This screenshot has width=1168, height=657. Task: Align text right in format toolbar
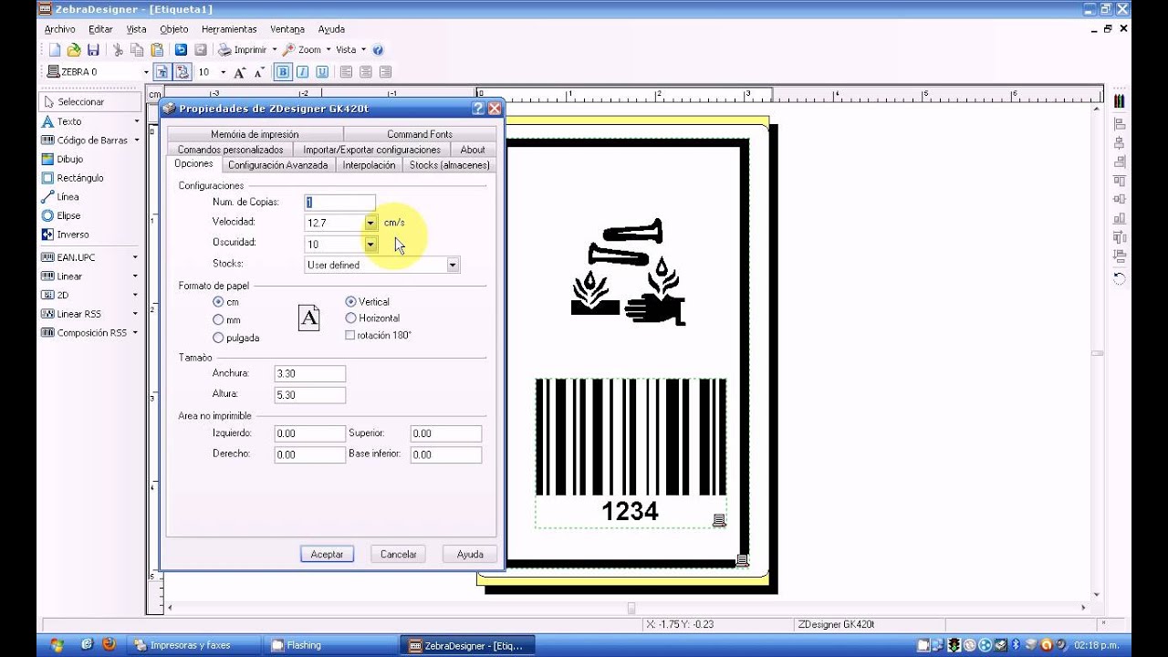coord(385,72)
